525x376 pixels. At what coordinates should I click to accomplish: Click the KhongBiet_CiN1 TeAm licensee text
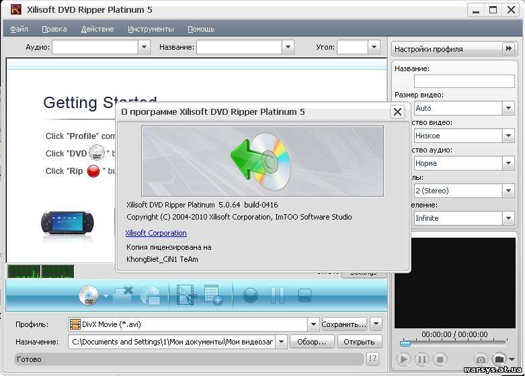pos(162,259)
